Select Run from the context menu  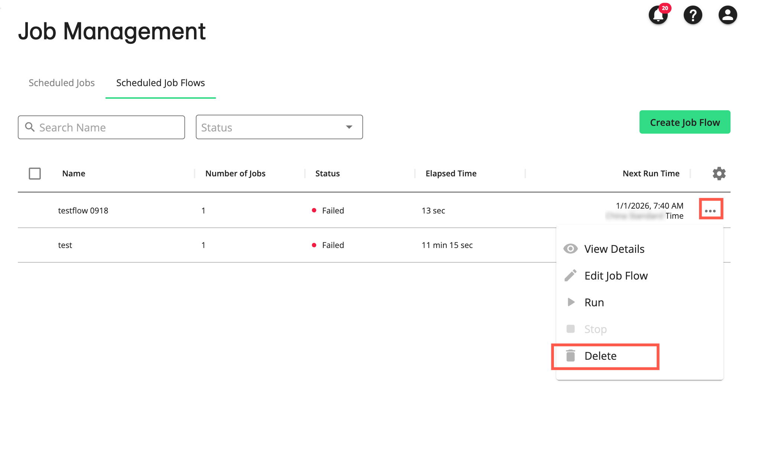(x=594, y=302)
